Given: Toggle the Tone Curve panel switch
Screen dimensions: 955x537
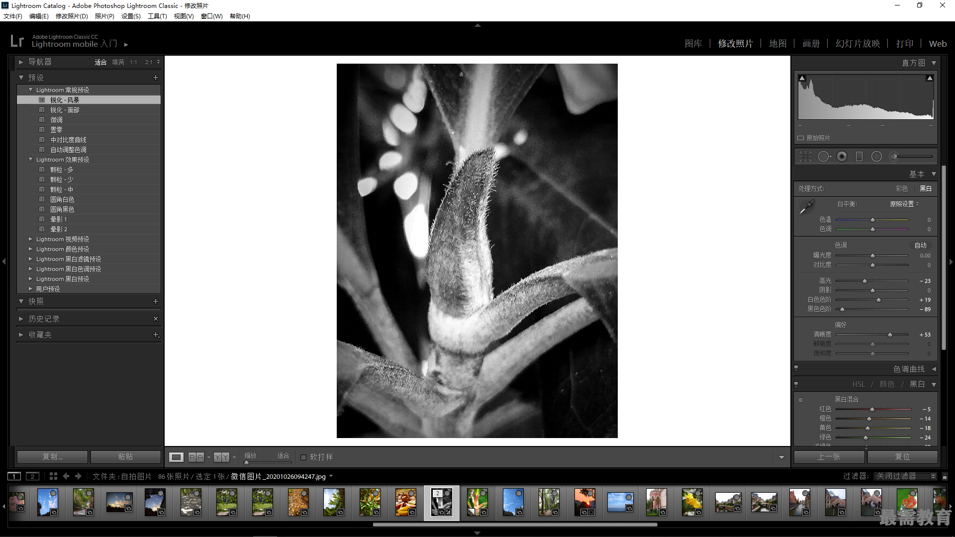Looking at the screenshot, I should pos(796,369).
